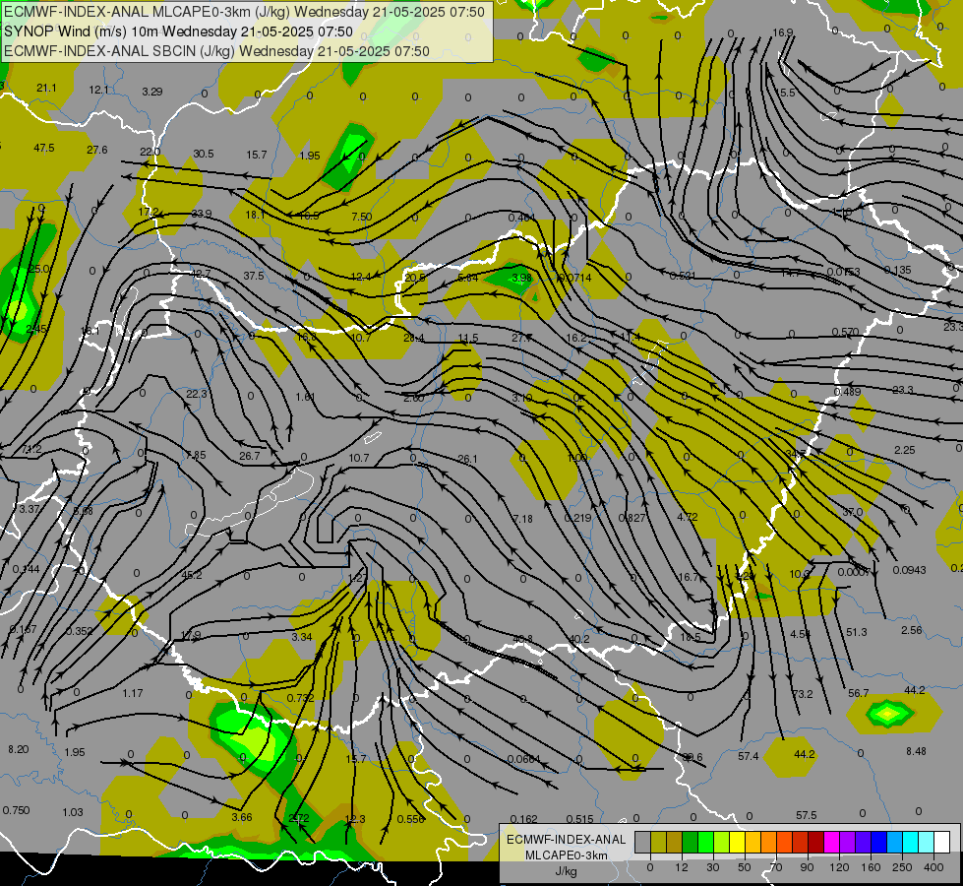Screen dimensions: 963x886
Task: Click the map value '3.34'
Action: [302, 637]
